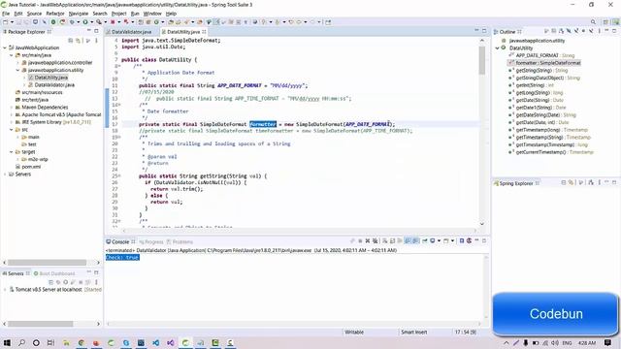621x349 pixels.
Task: Open the Source menu
Action: 34,14
